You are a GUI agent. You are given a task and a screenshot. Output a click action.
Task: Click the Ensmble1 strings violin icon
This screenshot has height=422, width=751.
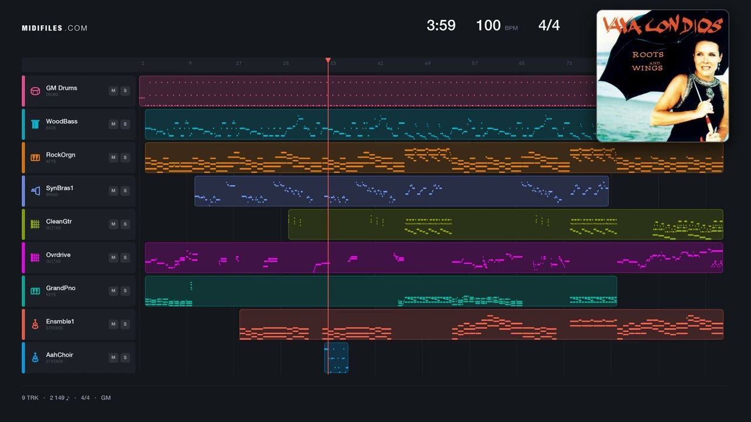tap(35, 324)
